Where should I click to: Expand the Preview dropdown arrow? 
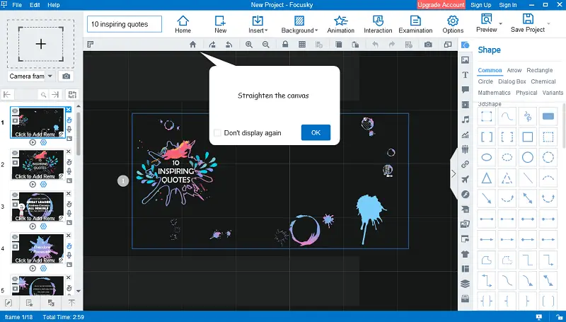(x=501, y=24)
